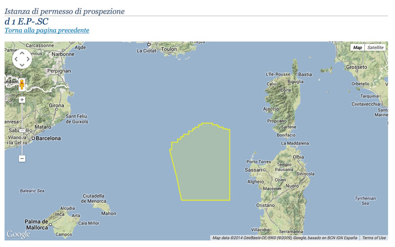Image resolution: width=395 pixels, height=247 pixels.
Task: Pan the map right with the right arrow
Action: 28,59
